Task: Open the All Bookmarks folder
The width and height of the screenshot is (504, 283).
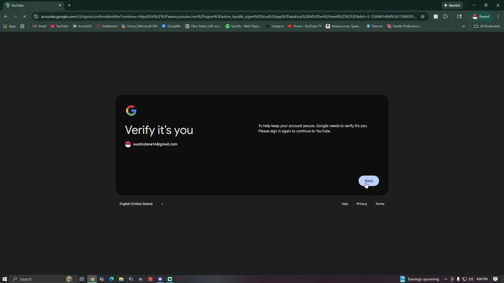Action: [x=487, y=26]
